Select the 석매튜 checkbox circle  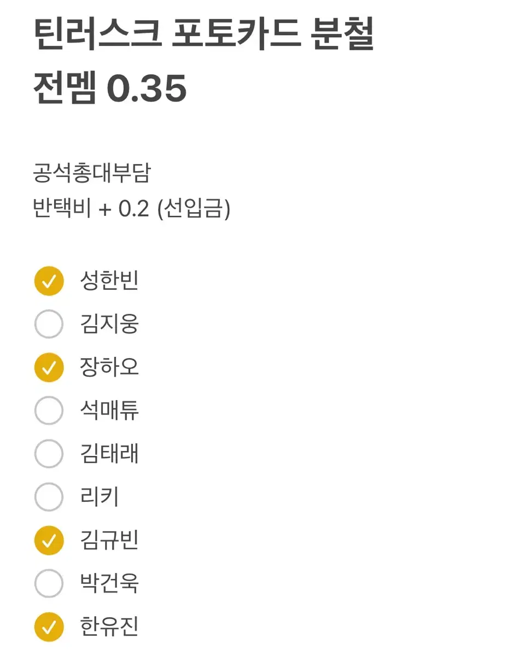coord(49,411)
